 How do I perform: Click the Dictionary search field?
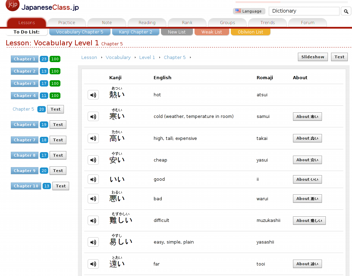tap(304, 11)
